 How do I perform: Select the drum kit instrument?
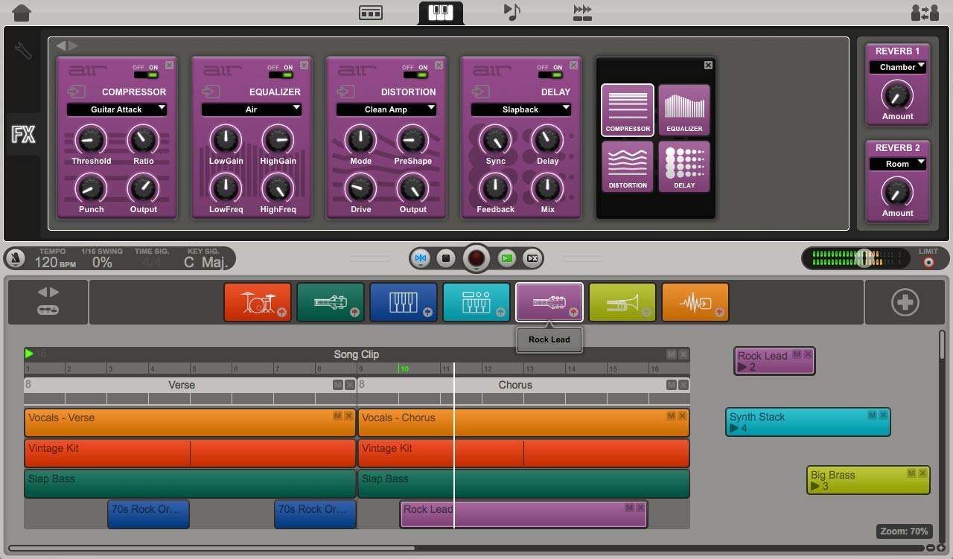(x=258, y=302)
